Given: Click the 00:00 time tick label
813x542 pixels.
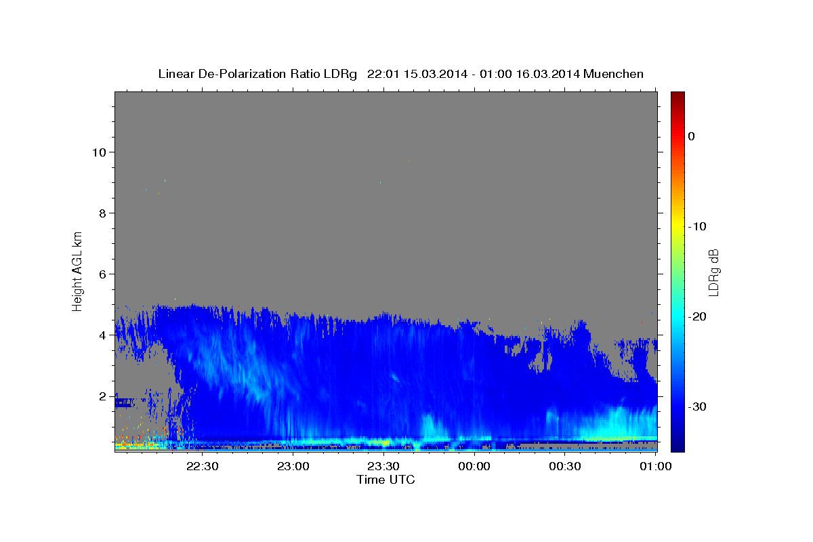Looking at the screenshot, I should click(x=474, y=467).
